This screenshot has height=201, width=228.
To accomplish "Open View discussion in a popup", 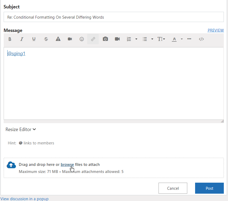I will (x=25, y=199).
